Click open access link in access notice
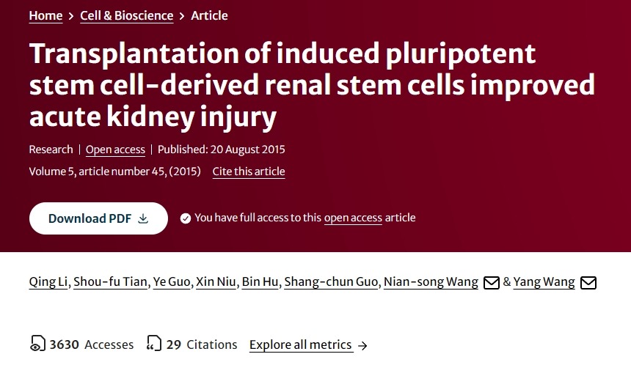 [x=353, y=218]
